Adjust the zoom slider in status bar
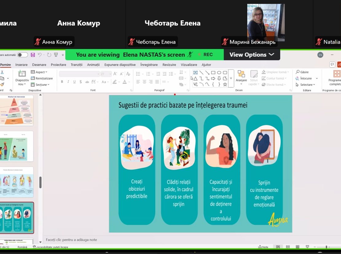The height and width of the screenshot is (254, 341). point(326,247)
